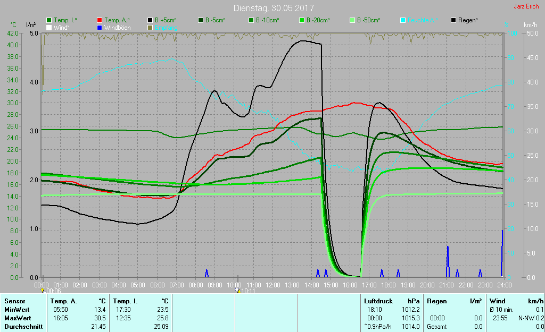Click the 'Regen' table header
The width and height of the screenshot is (545, 332).
tap(436, 301)
